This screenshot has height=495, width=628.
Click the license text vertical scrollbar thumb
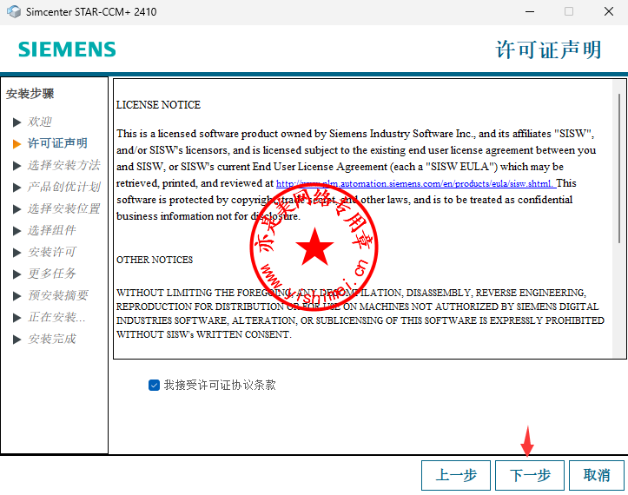tap(619, 168)
